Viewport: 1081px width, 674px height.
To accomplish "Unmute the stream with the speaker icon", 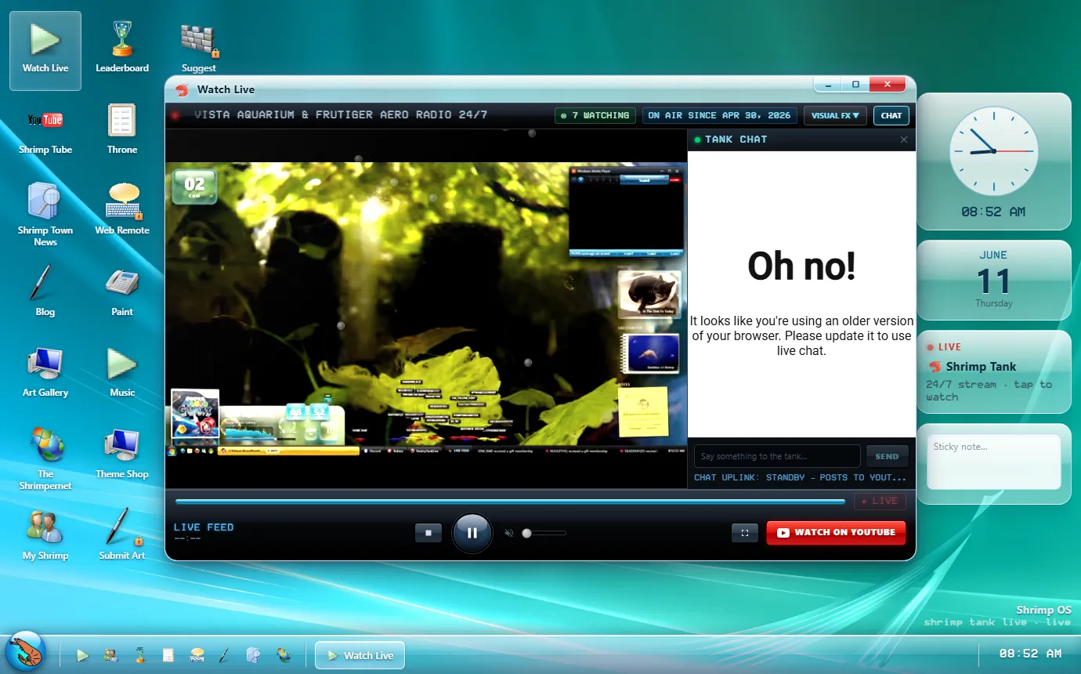I will coord(509,533).
